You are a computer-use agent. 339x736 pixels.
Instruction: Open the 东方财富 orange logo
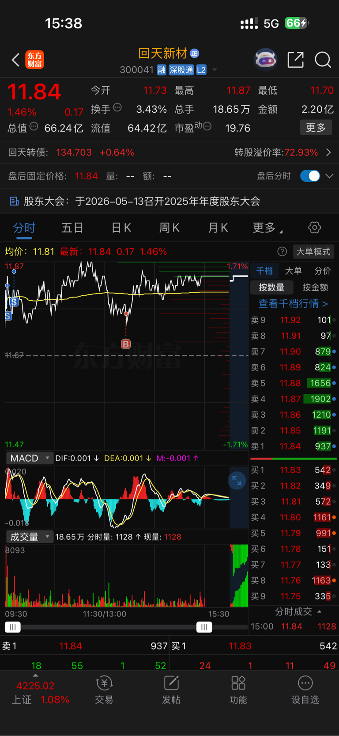35,60
